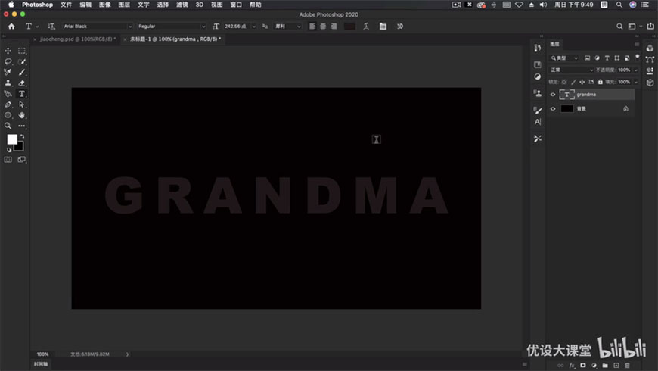Expand the Regular font style dropdown
Image resolution: width=658 pixels, height=371 pixels.
(169, 26)
